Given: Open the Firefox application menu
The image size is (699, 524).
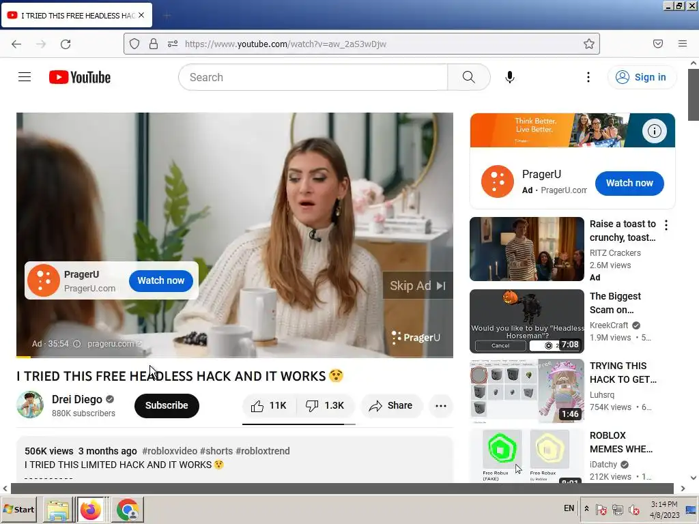Looking at the screenshot, I should click(683, 44).
